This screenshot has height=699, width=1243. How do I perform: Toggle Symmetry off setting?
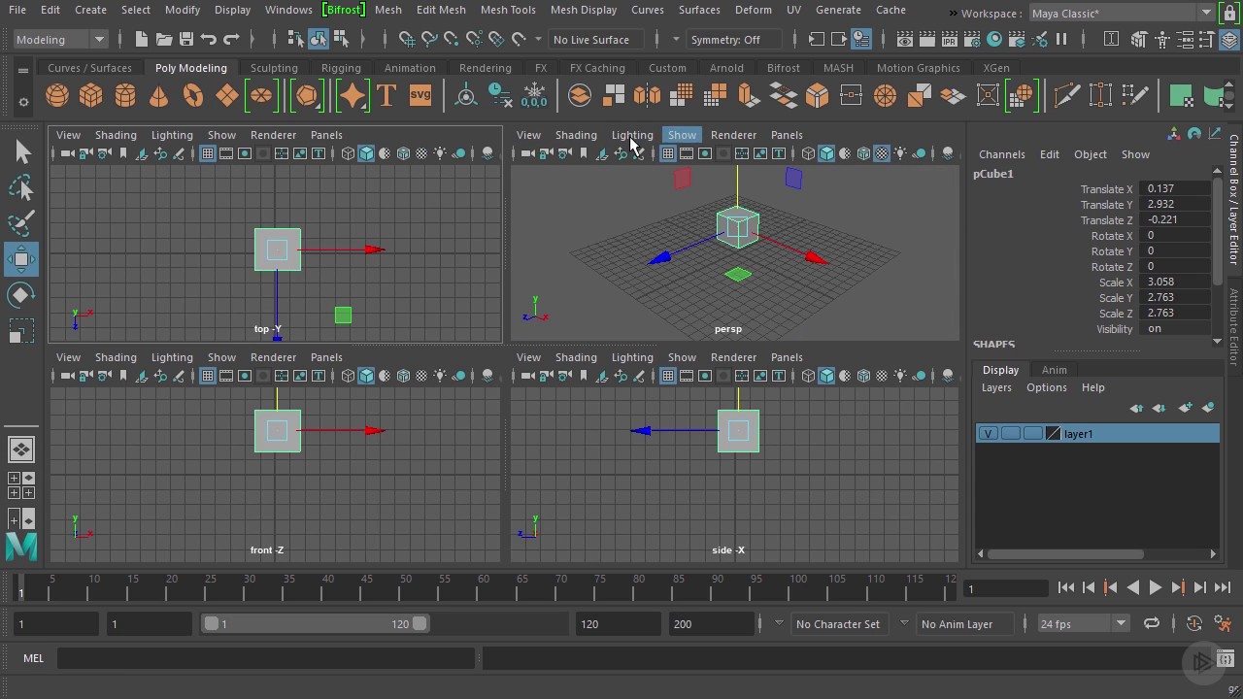click(735, 39)
